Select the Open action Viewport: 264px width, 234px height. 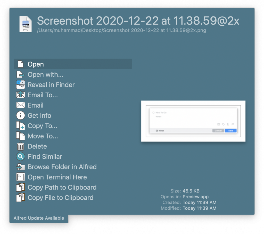point(73,64)
